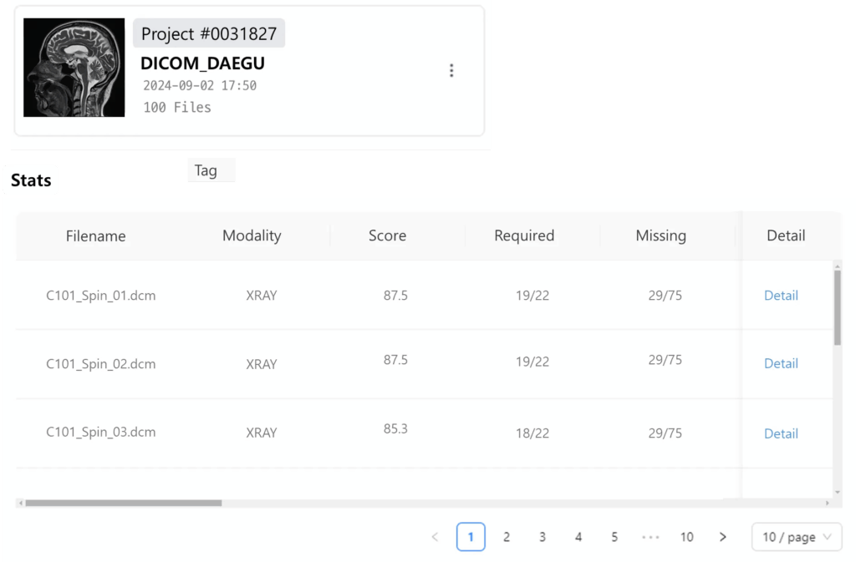Click the horizontal table scrollbar thumb

point(124,504)
